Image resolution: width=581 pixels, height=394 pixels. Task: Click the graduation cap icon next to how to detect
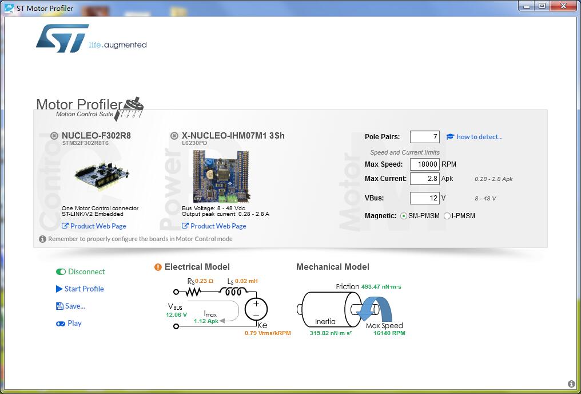tap(450, 137)
